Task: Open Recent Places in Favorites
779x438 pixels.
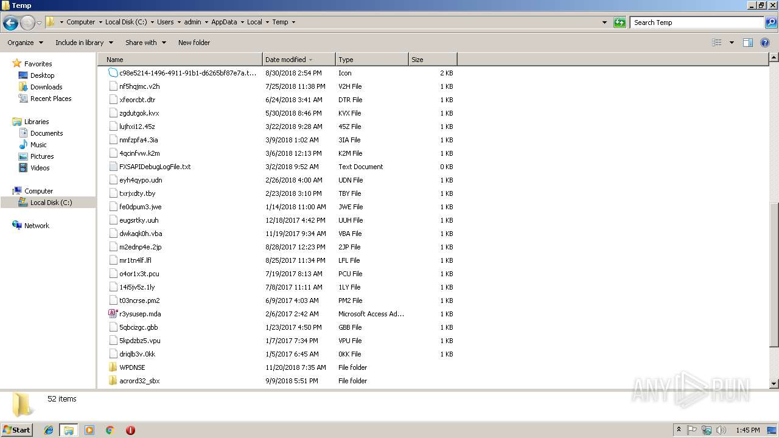Action: coord(51,99)
